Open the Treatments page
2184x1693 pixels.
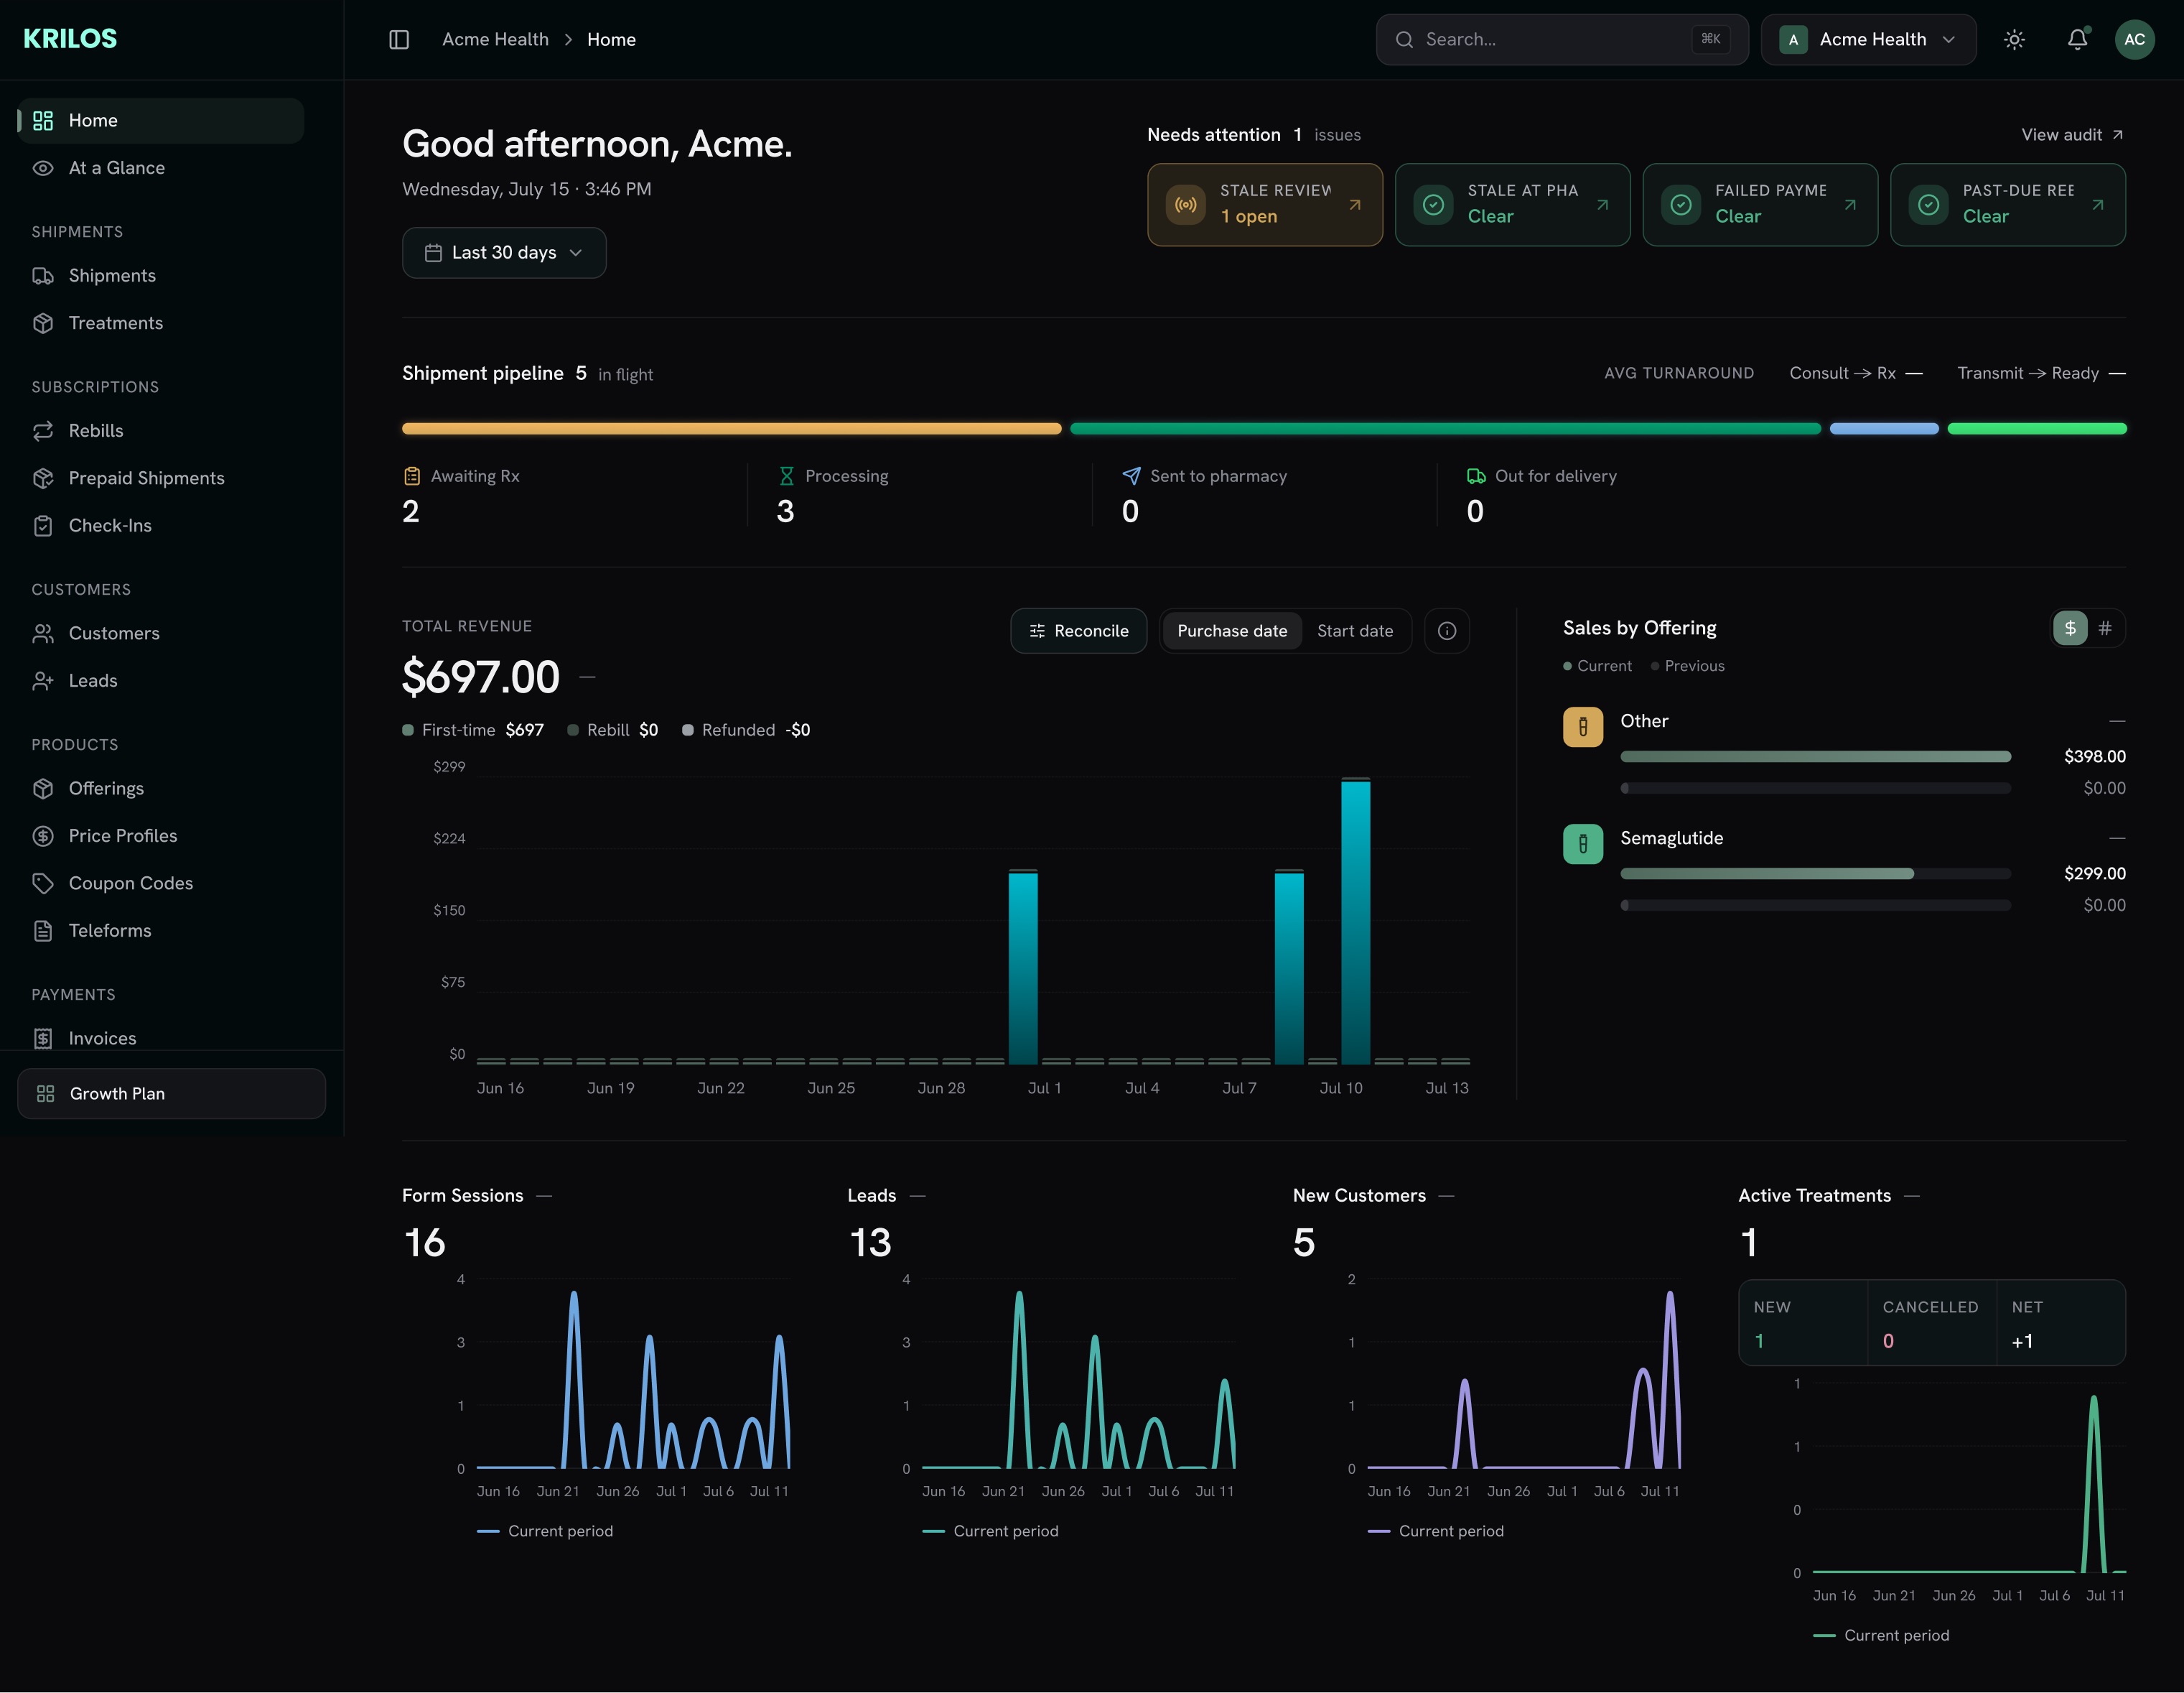point(161,323)
